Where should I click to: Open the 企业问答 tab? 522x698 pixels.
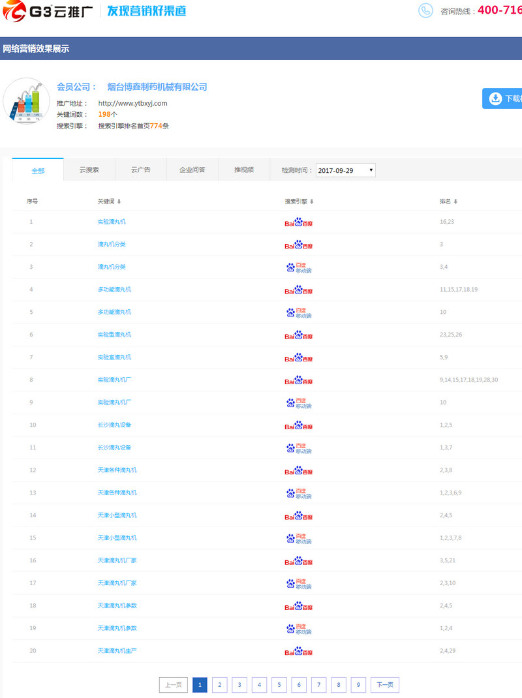(x=192, y=170)
